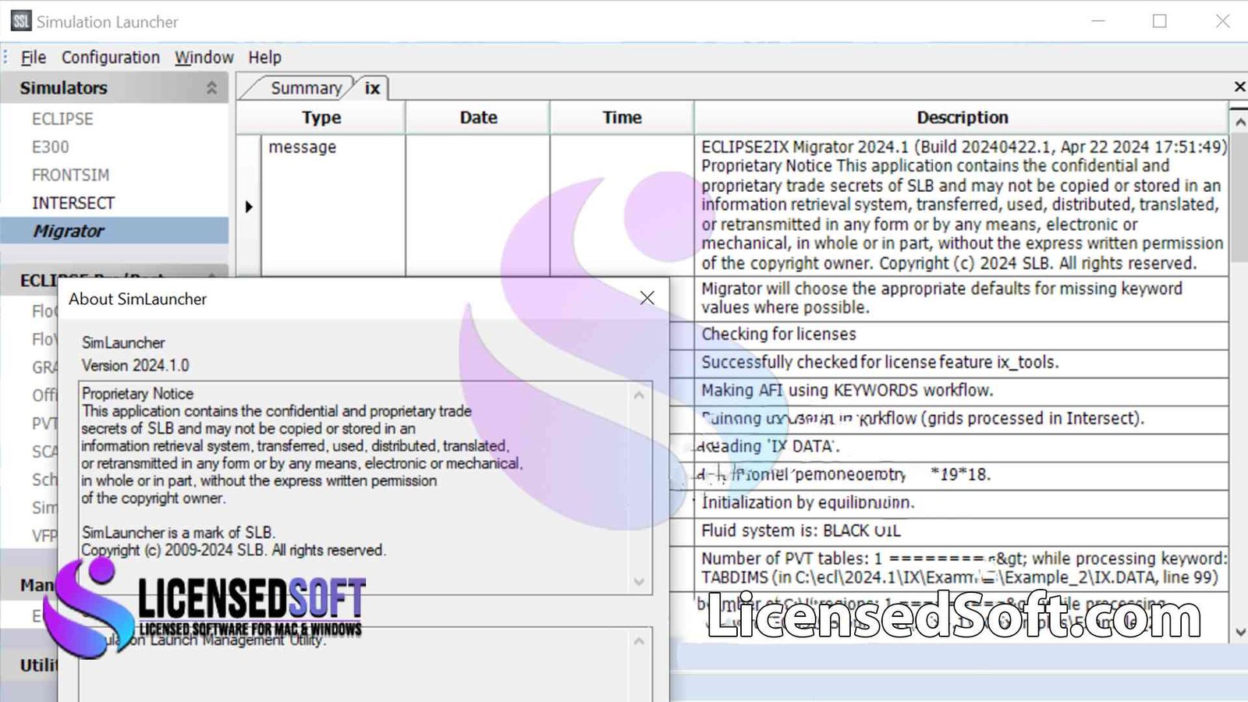Image resolution: width=1248 pixels, height=702 pixels.
Task: Open the File menu
Action: pyautogui.click(x=33, y=58)
